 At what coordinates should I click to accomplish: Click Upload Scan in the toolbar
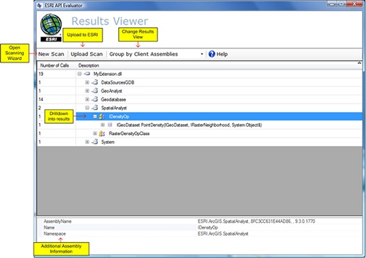pyautogui.click(x=87, y=54)
